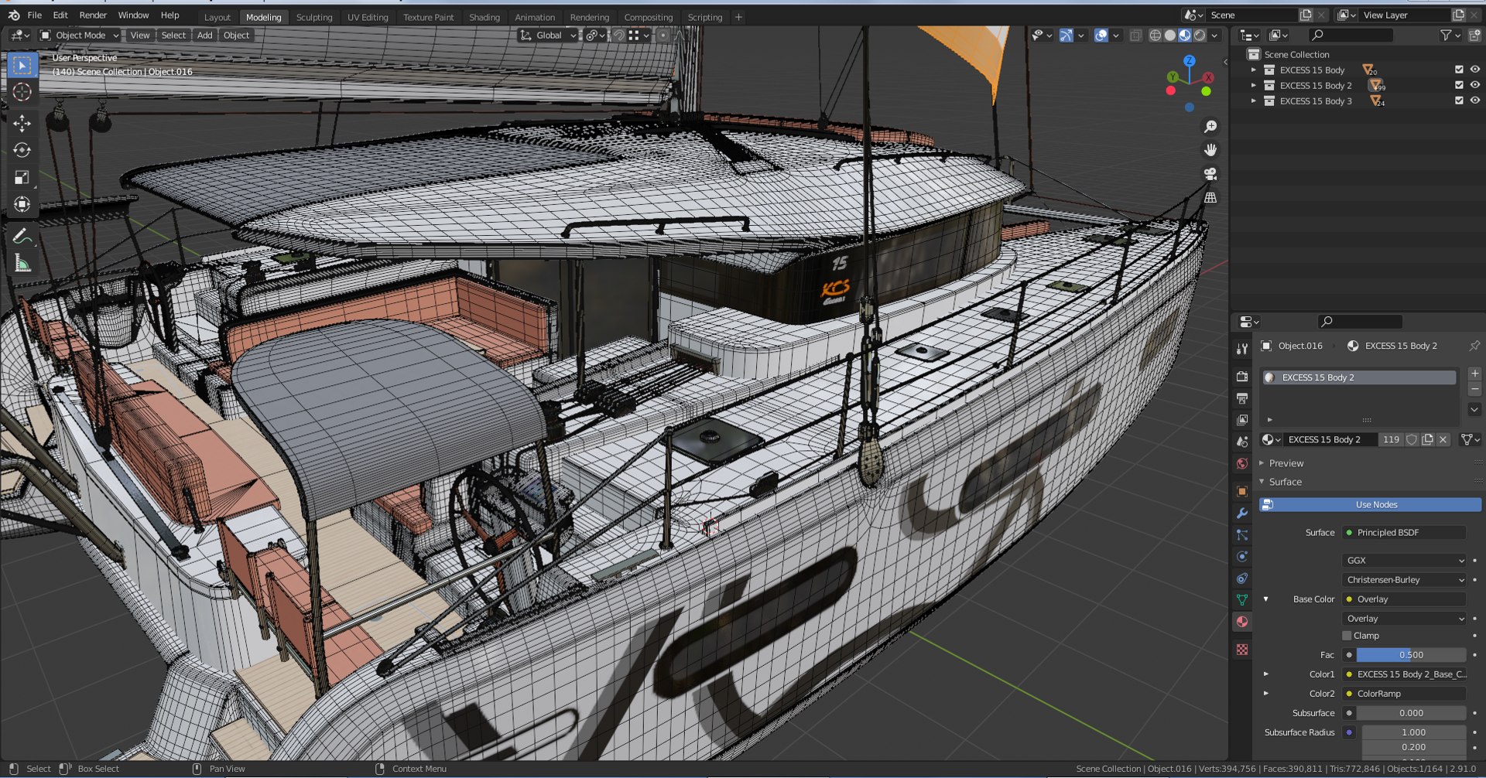Open the Object Data mesh properties tab
1486x778 pixels.
(1242, 599)
